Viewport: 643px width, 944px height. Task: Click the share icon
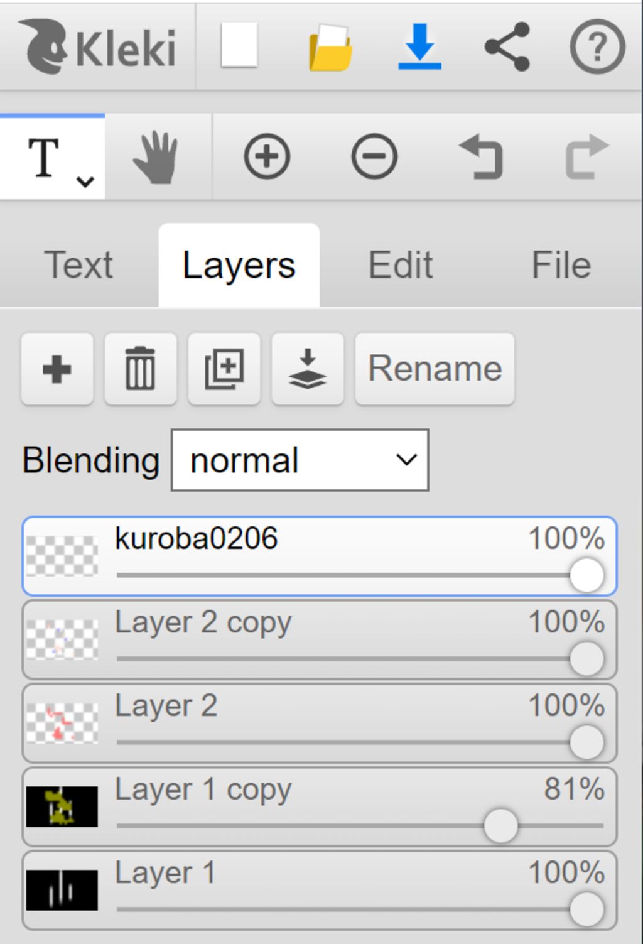[x=507, y=46]
